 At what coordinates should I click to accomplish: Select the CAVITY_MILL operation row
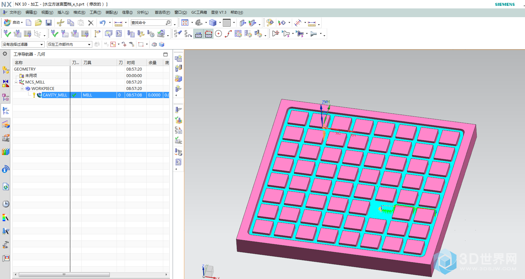[91, 95]
